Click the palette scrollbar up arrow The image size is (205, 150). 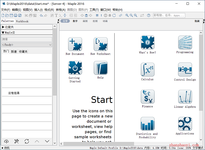pyautogui.click(x=55, y=26)
